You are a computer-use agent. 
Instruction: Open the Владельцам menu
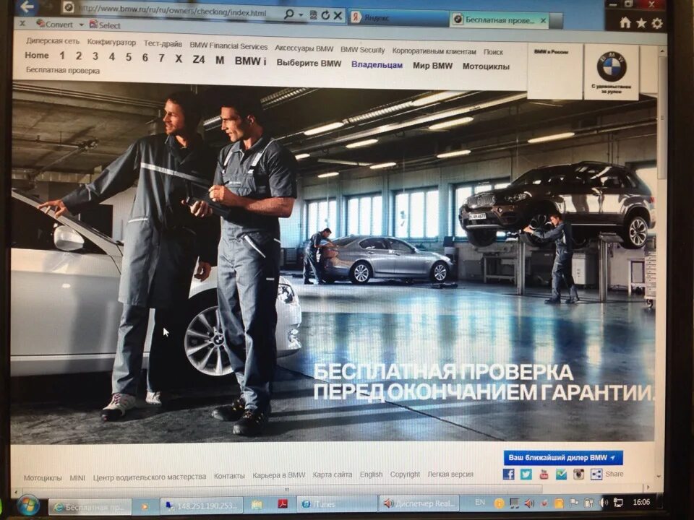click(x=377, y=64)
